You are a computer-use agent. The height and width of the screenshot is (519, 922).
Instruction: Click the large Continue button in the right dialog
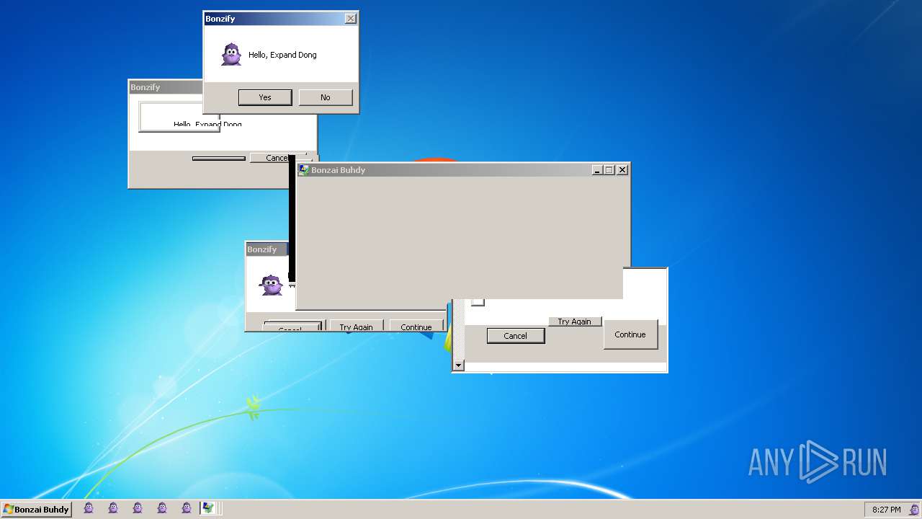coord(630,334)
